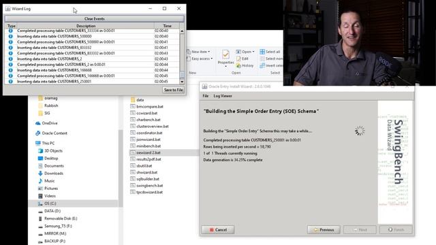Image resolution: width=436 pixels, height=245 pixels.
Task: Select shwizard.bat file
Action: (x=144, y=172)
